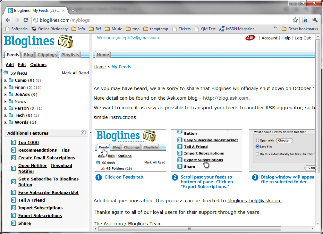This screenshot has height=234, width=323.
Task: Click the red Ask logo
Action: [250, 38]
